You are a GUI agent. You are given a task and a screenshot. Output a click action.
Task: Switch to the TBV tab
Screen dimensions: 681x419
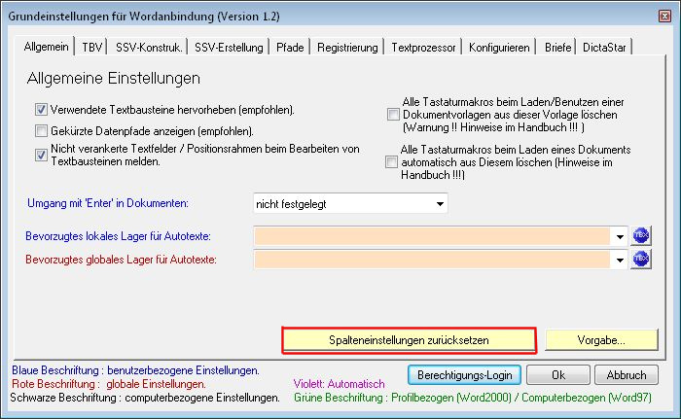click(x=92, y=47)
